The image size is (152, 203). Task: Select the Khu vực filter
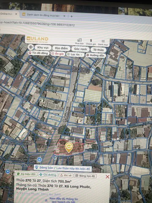pyautogui.click(x=43, y=48)
